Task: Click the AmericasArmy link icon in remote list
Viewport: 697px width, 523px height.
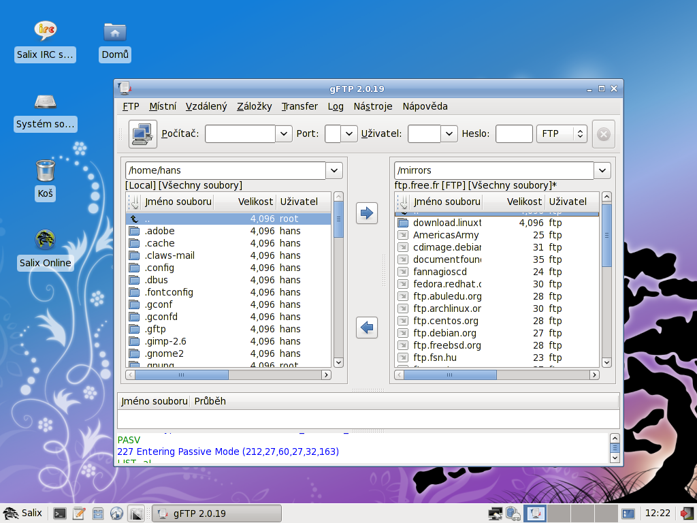Action: click(x=403, y=235)
